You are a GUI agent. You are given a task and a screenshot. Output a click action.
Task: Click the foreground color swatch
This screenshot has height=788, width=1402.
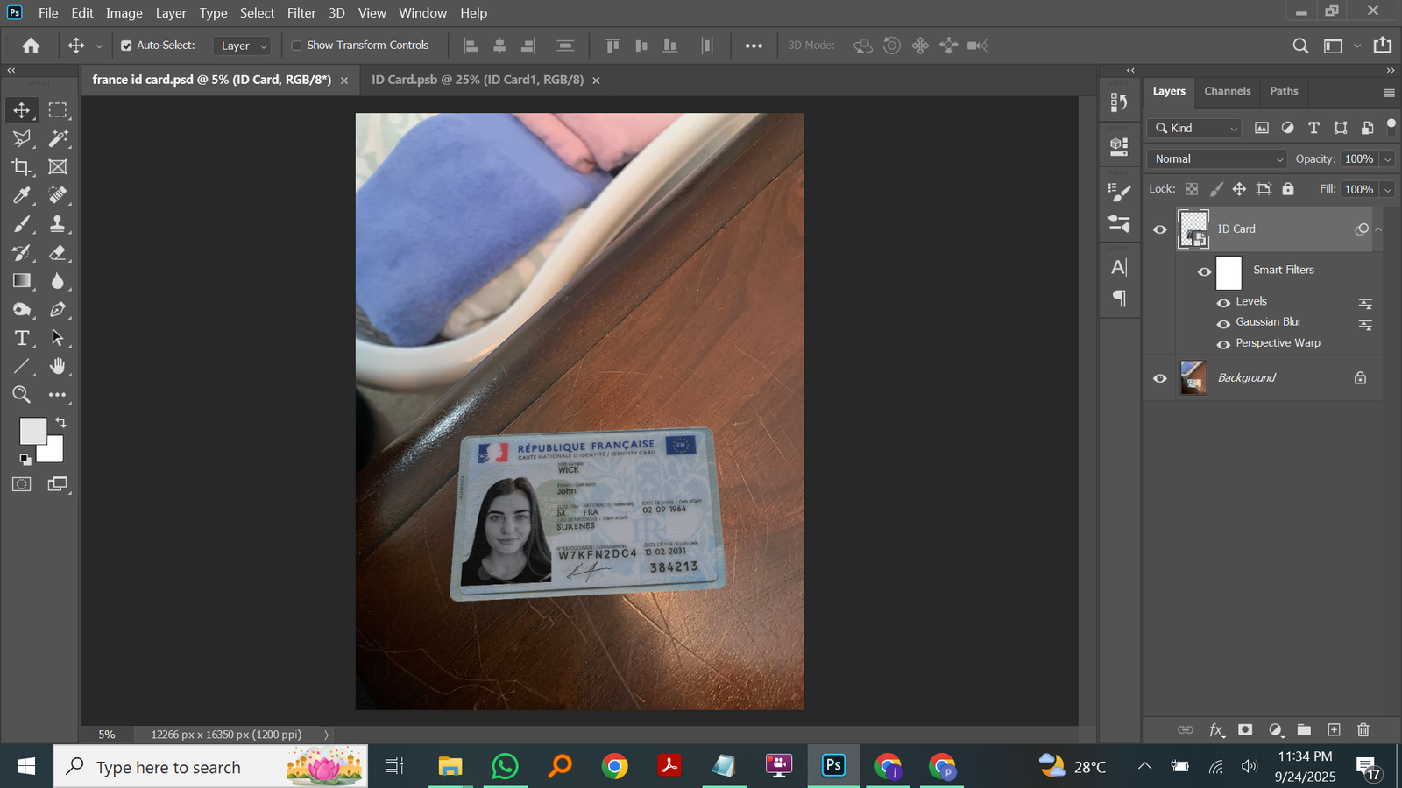point(32,430)
